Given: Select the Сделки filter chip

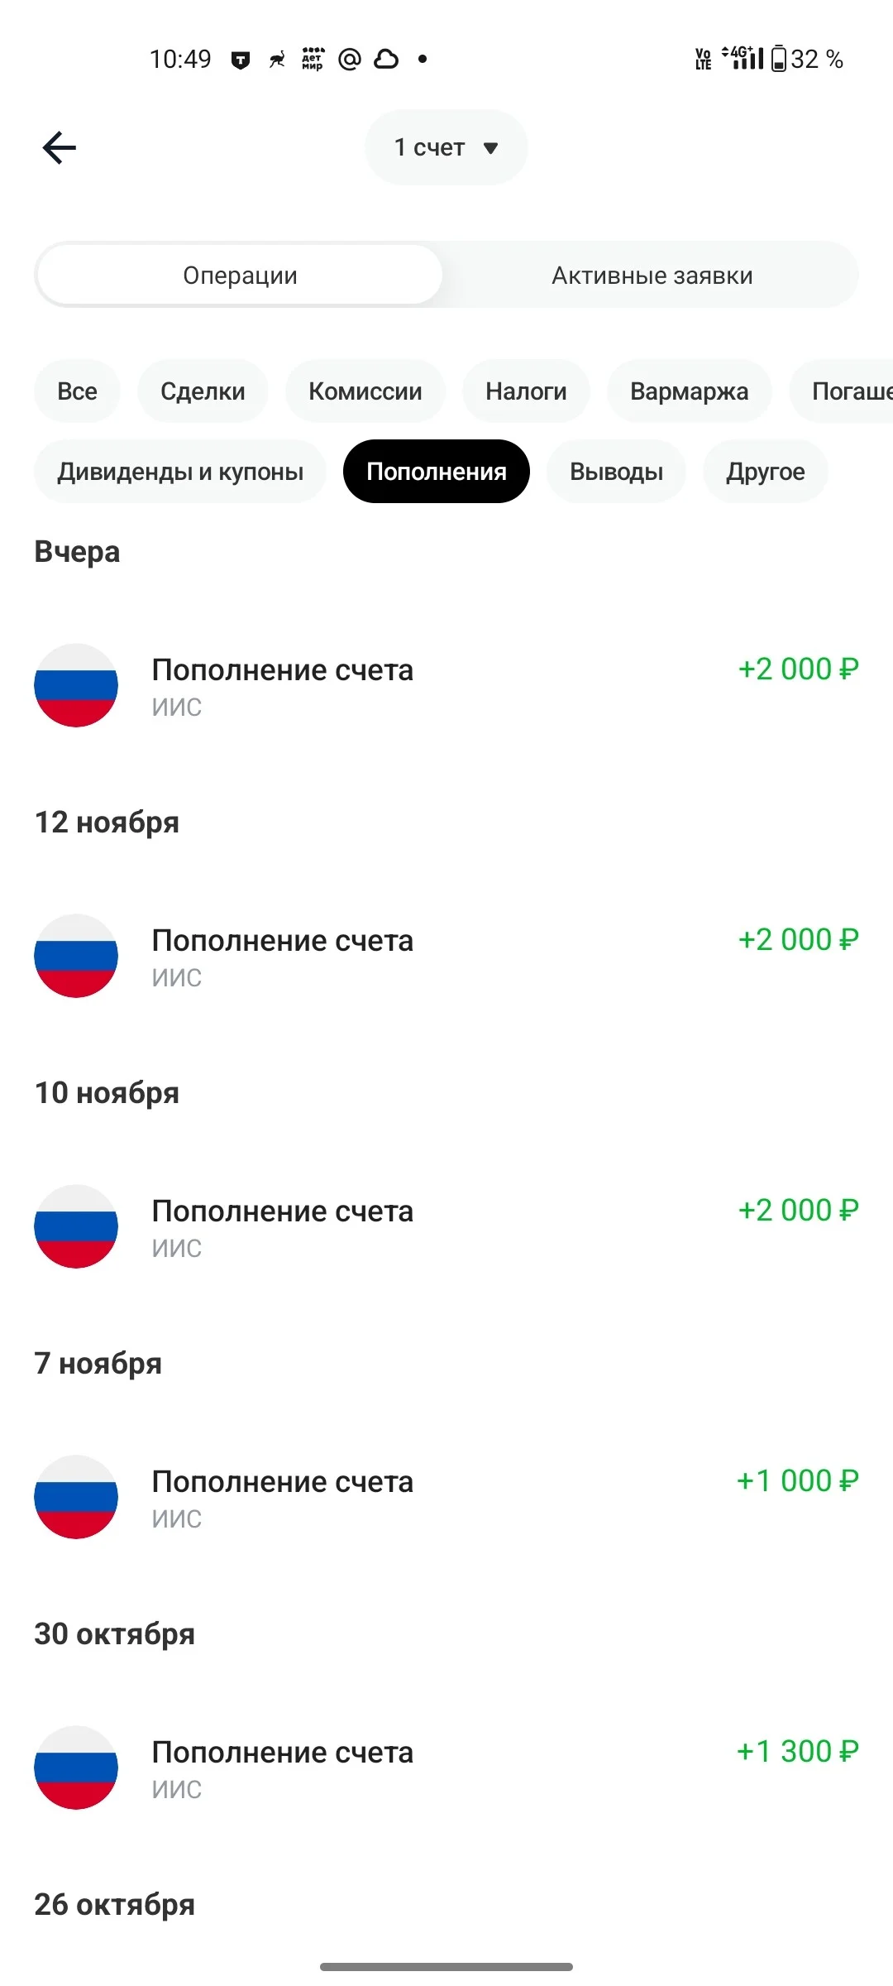Looking at the screenshot, I should pyautogui.click(x=203, y=391).
